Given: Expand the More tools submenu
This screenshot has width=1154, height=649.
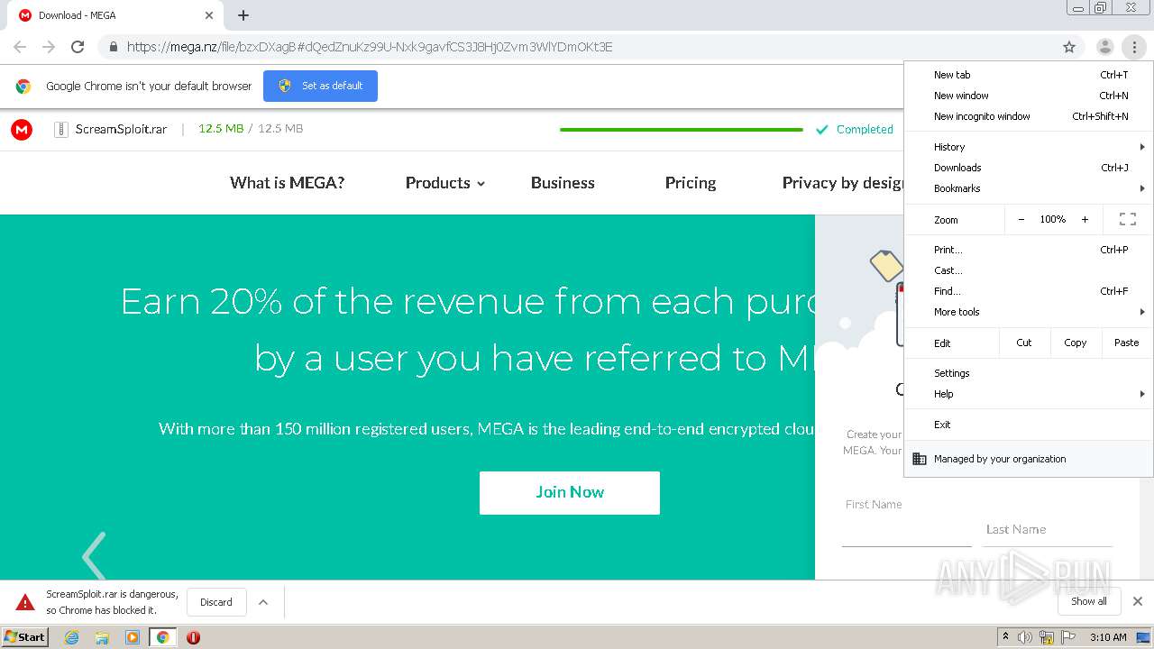Looking at the screenshot, I should tap(1029, 312).
